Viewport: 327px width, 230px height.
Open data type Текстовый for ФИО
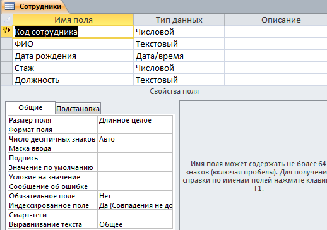click(x=179, y=44)
